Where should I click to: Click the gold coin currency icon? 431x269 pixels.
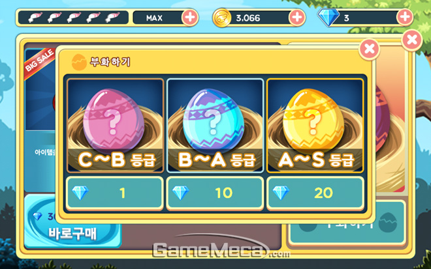click(x=221, y=18)
